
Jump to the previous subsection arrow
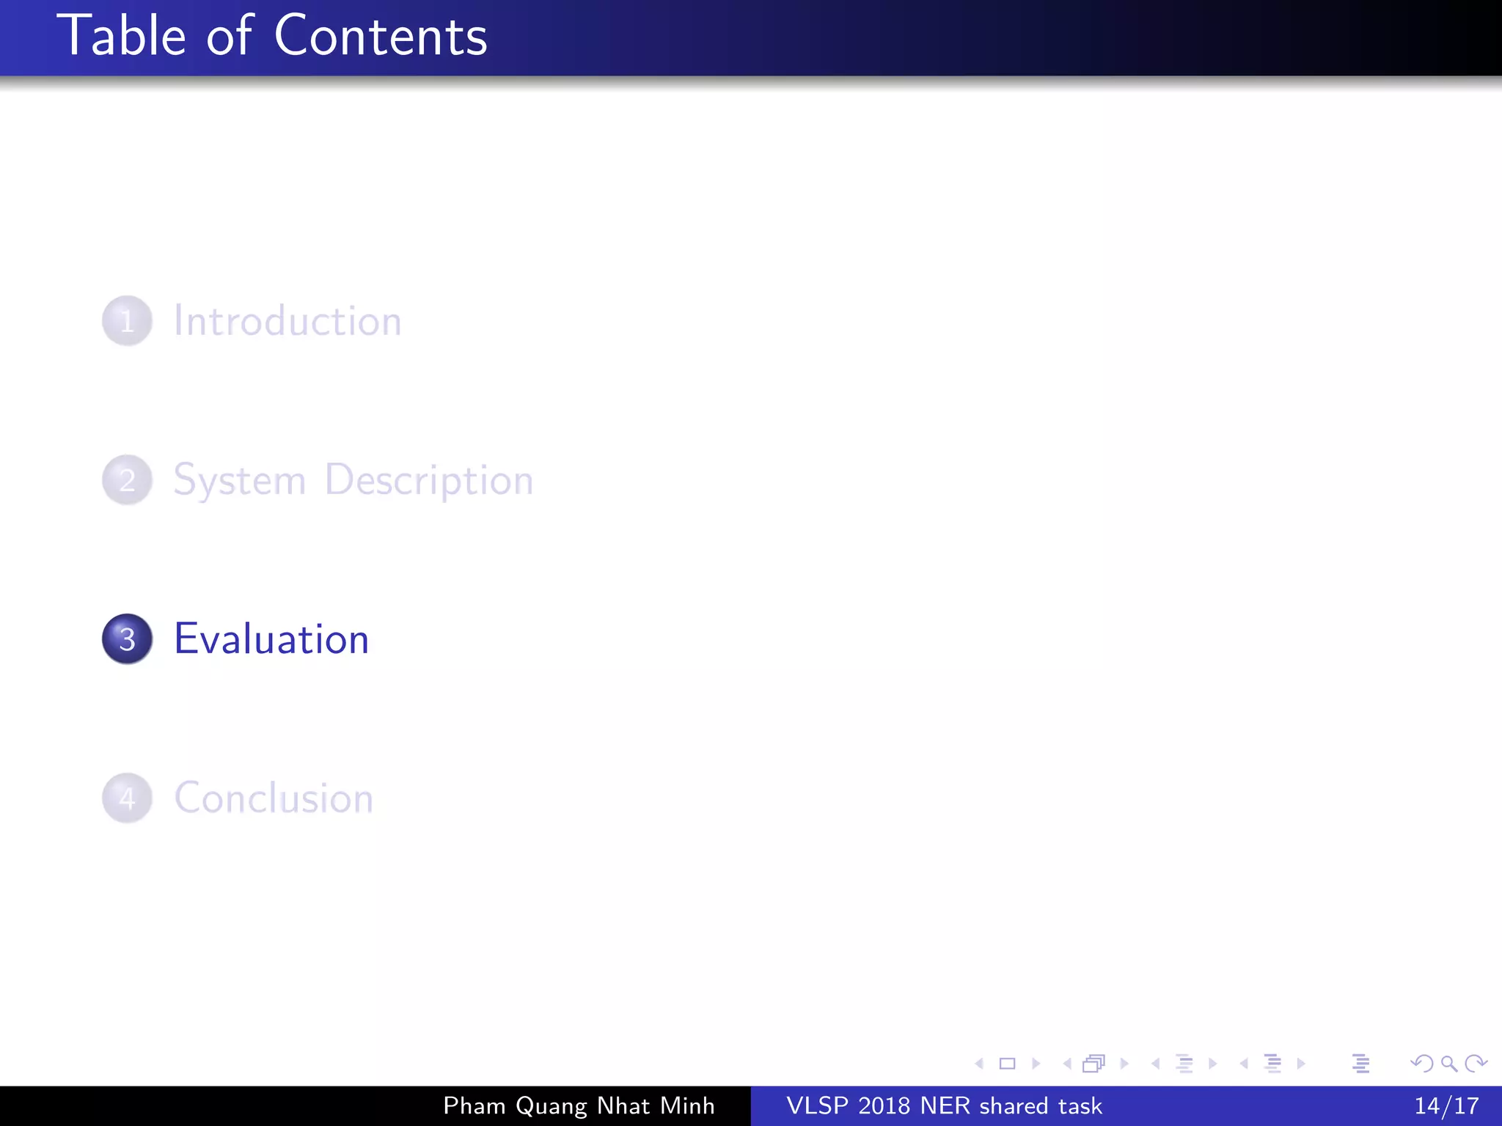[1156, 1064]
